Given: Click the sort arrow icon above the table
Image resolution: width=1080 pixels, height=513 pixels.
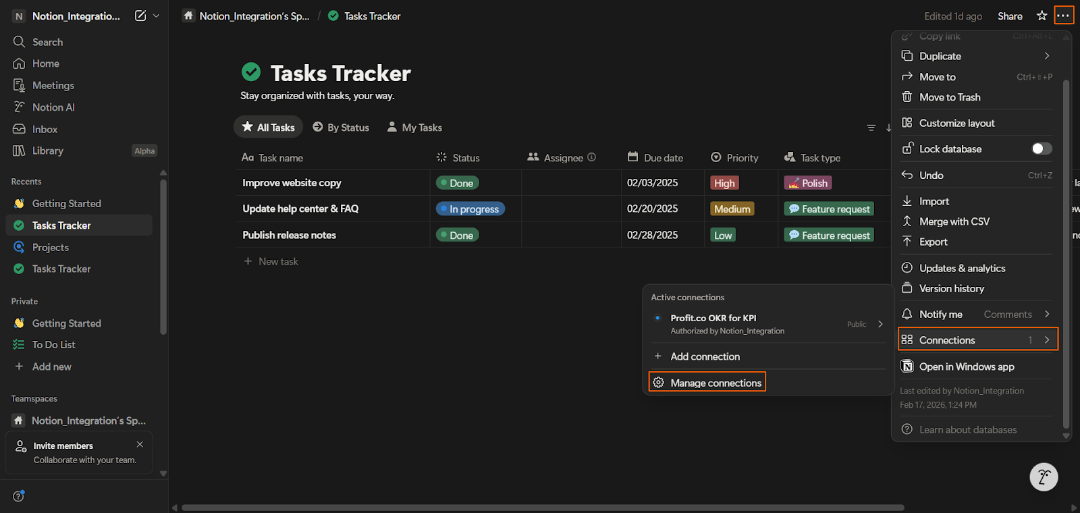Looking at the screenshot, I should (x=888, y=128).
